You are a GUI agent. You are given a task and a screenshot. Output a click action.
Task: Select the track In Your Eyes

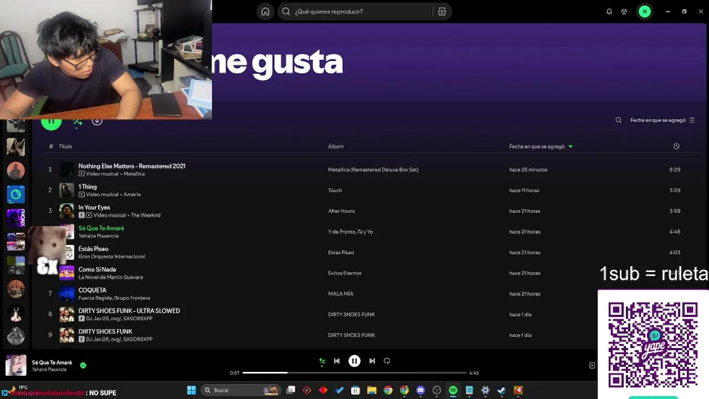pyautogui.click(x=94, y=207)
